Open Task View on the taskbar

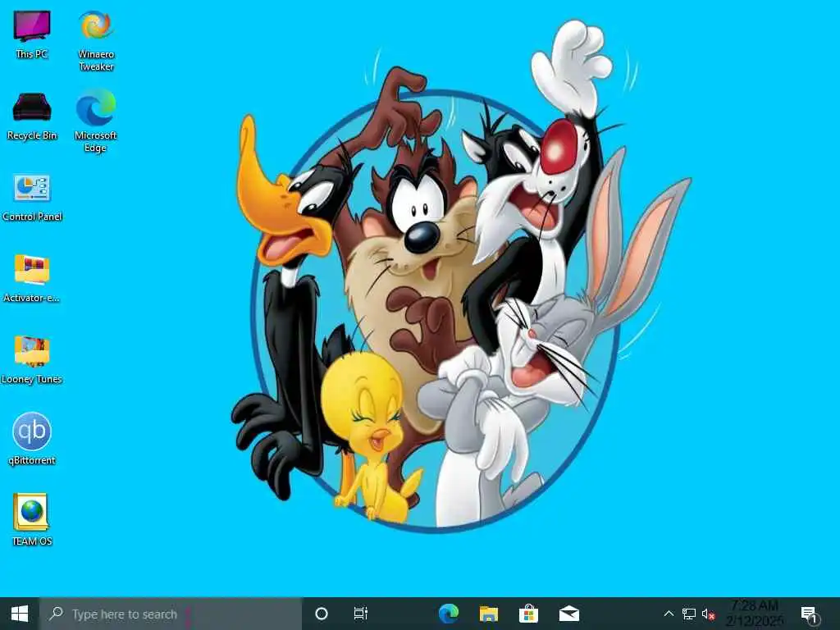pyautogui.click(x=361, y=614)
